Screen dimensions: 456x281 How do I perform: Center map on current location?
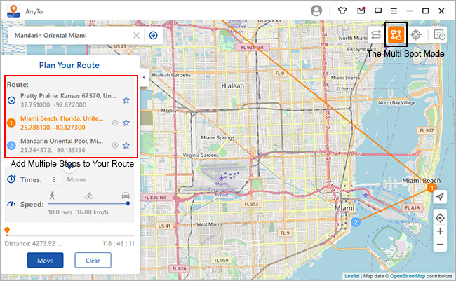439,218
